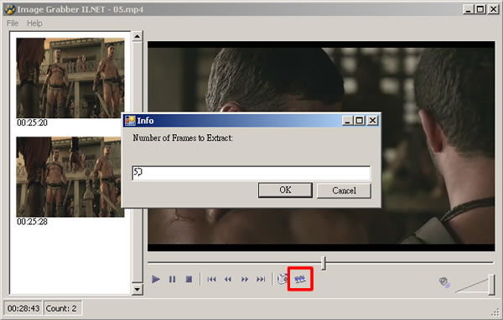Jump to the video start
This screenshot has width=503, height=320.
tap(211, 279)
